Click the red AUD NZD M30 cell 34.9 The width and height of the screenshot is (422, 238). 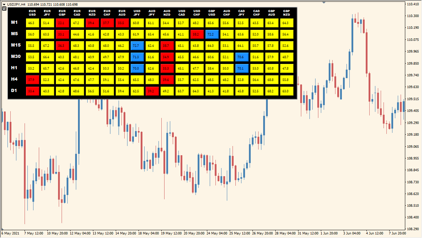(167, 57)
